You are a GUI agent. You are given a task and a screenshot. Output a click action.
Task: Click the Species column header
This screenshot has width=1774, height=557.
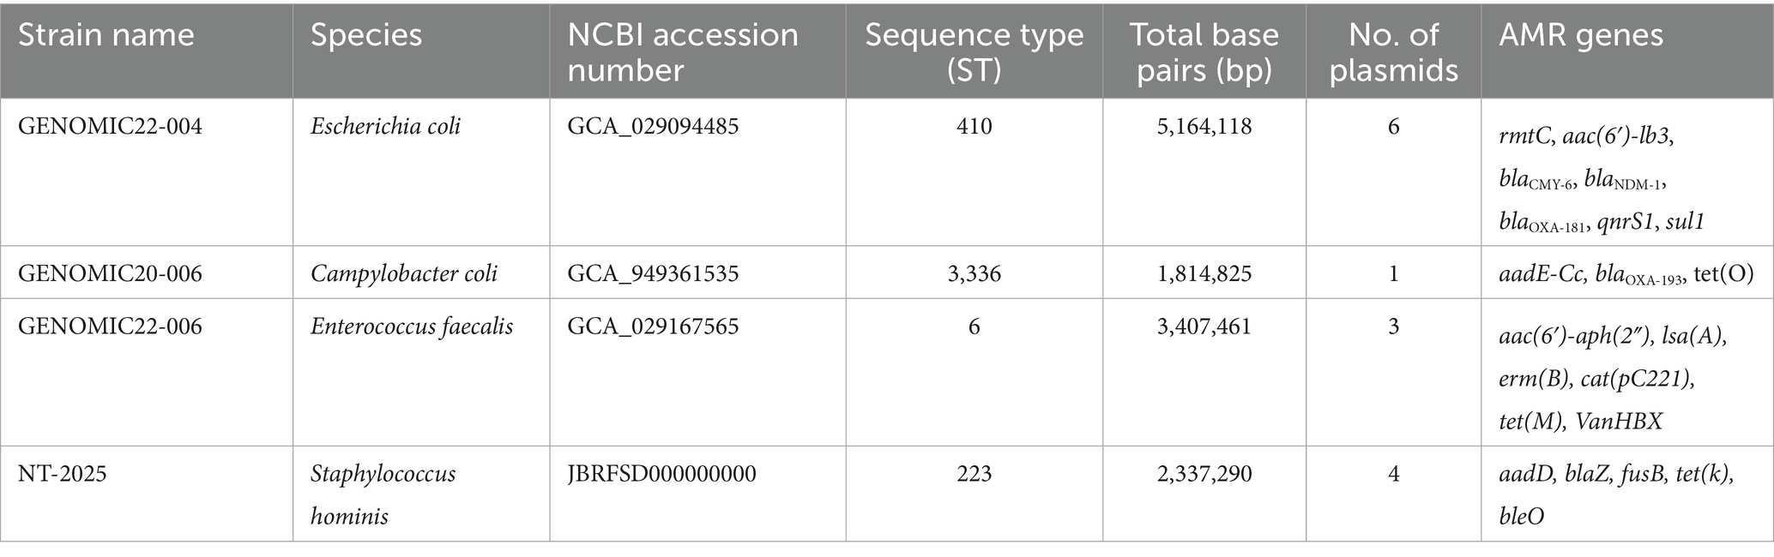[366, 36]
